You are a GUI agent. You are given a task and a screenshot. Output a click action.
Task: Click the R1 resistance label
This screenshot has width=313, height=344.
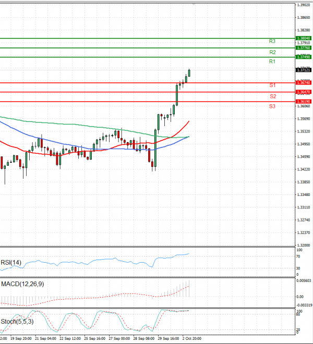272,62
